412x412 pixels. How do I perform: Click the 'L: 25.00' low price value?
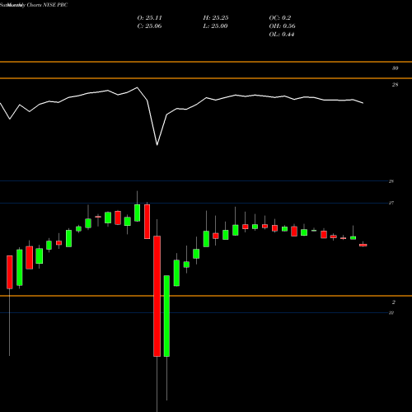tap(215, 26)
